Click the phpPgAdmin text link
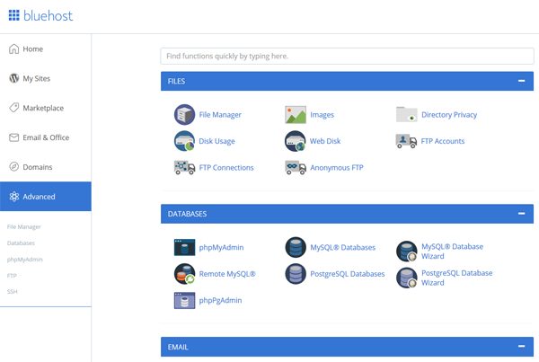Image resolution: width=539 pixels, height=362 pixels. (x=220, y=300)
